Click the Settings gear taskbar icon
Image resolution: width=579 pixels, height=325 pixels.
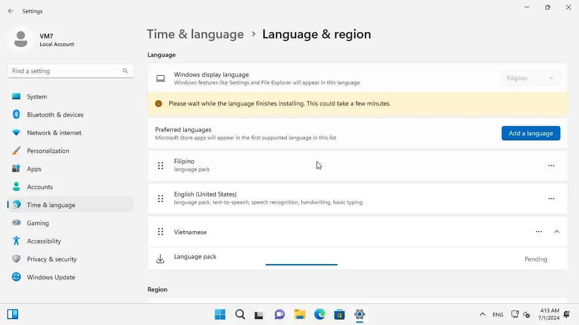(360, 314)
